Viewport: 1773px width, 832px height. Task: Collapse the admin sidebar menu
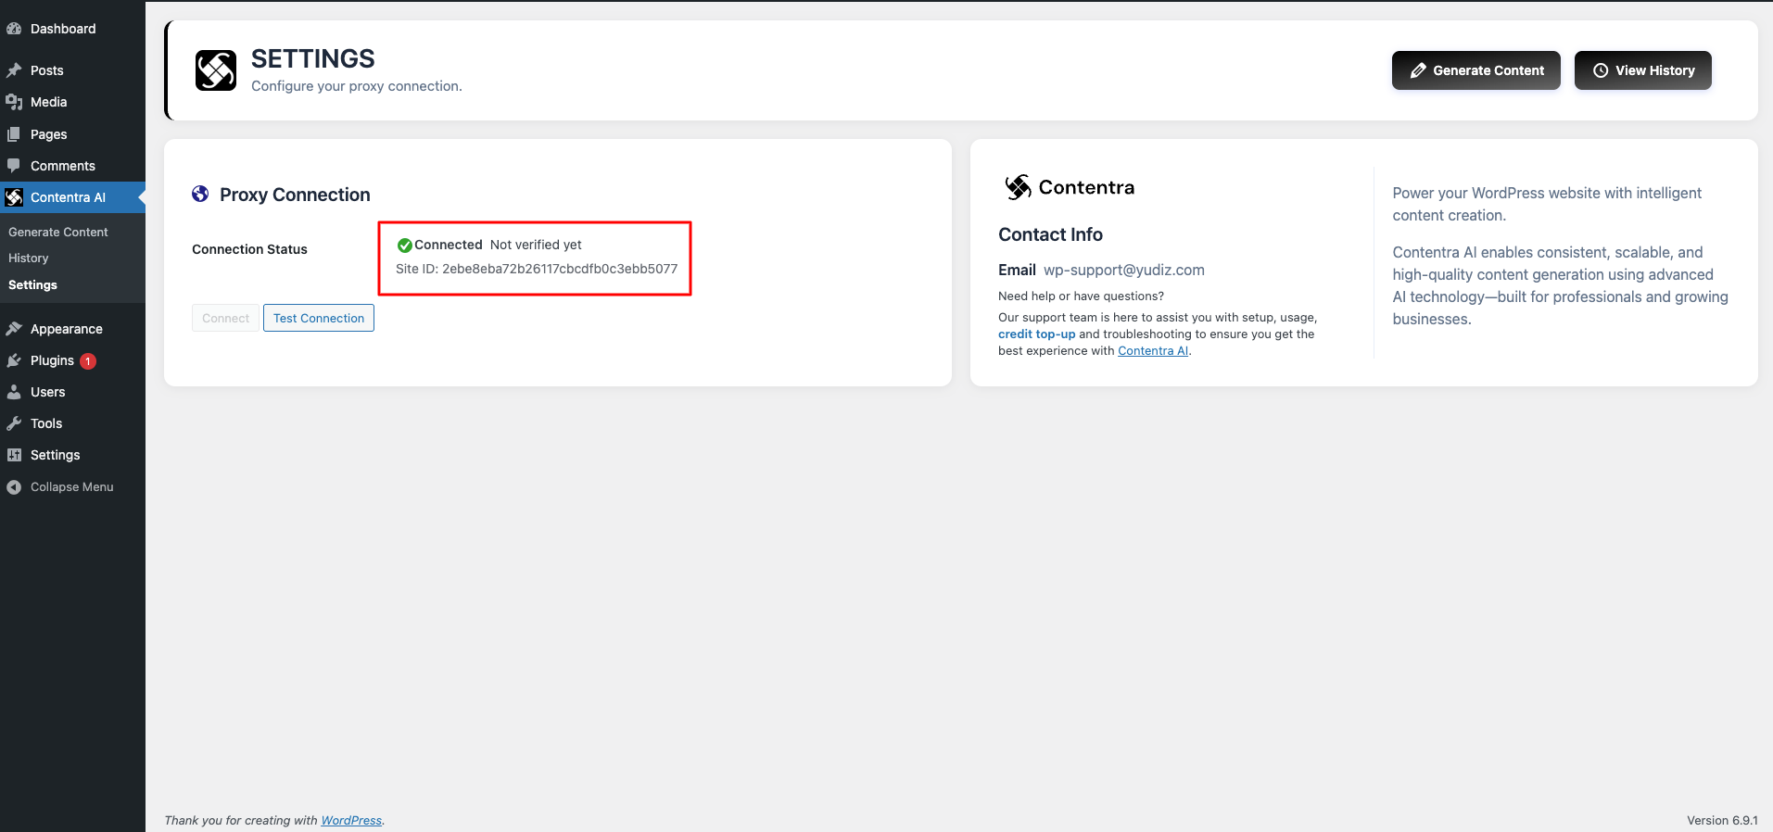[x=72, y=486]
